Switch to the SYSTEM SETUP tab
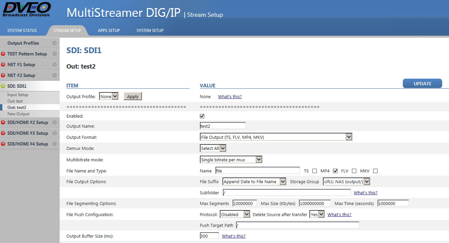 (150, 30)
